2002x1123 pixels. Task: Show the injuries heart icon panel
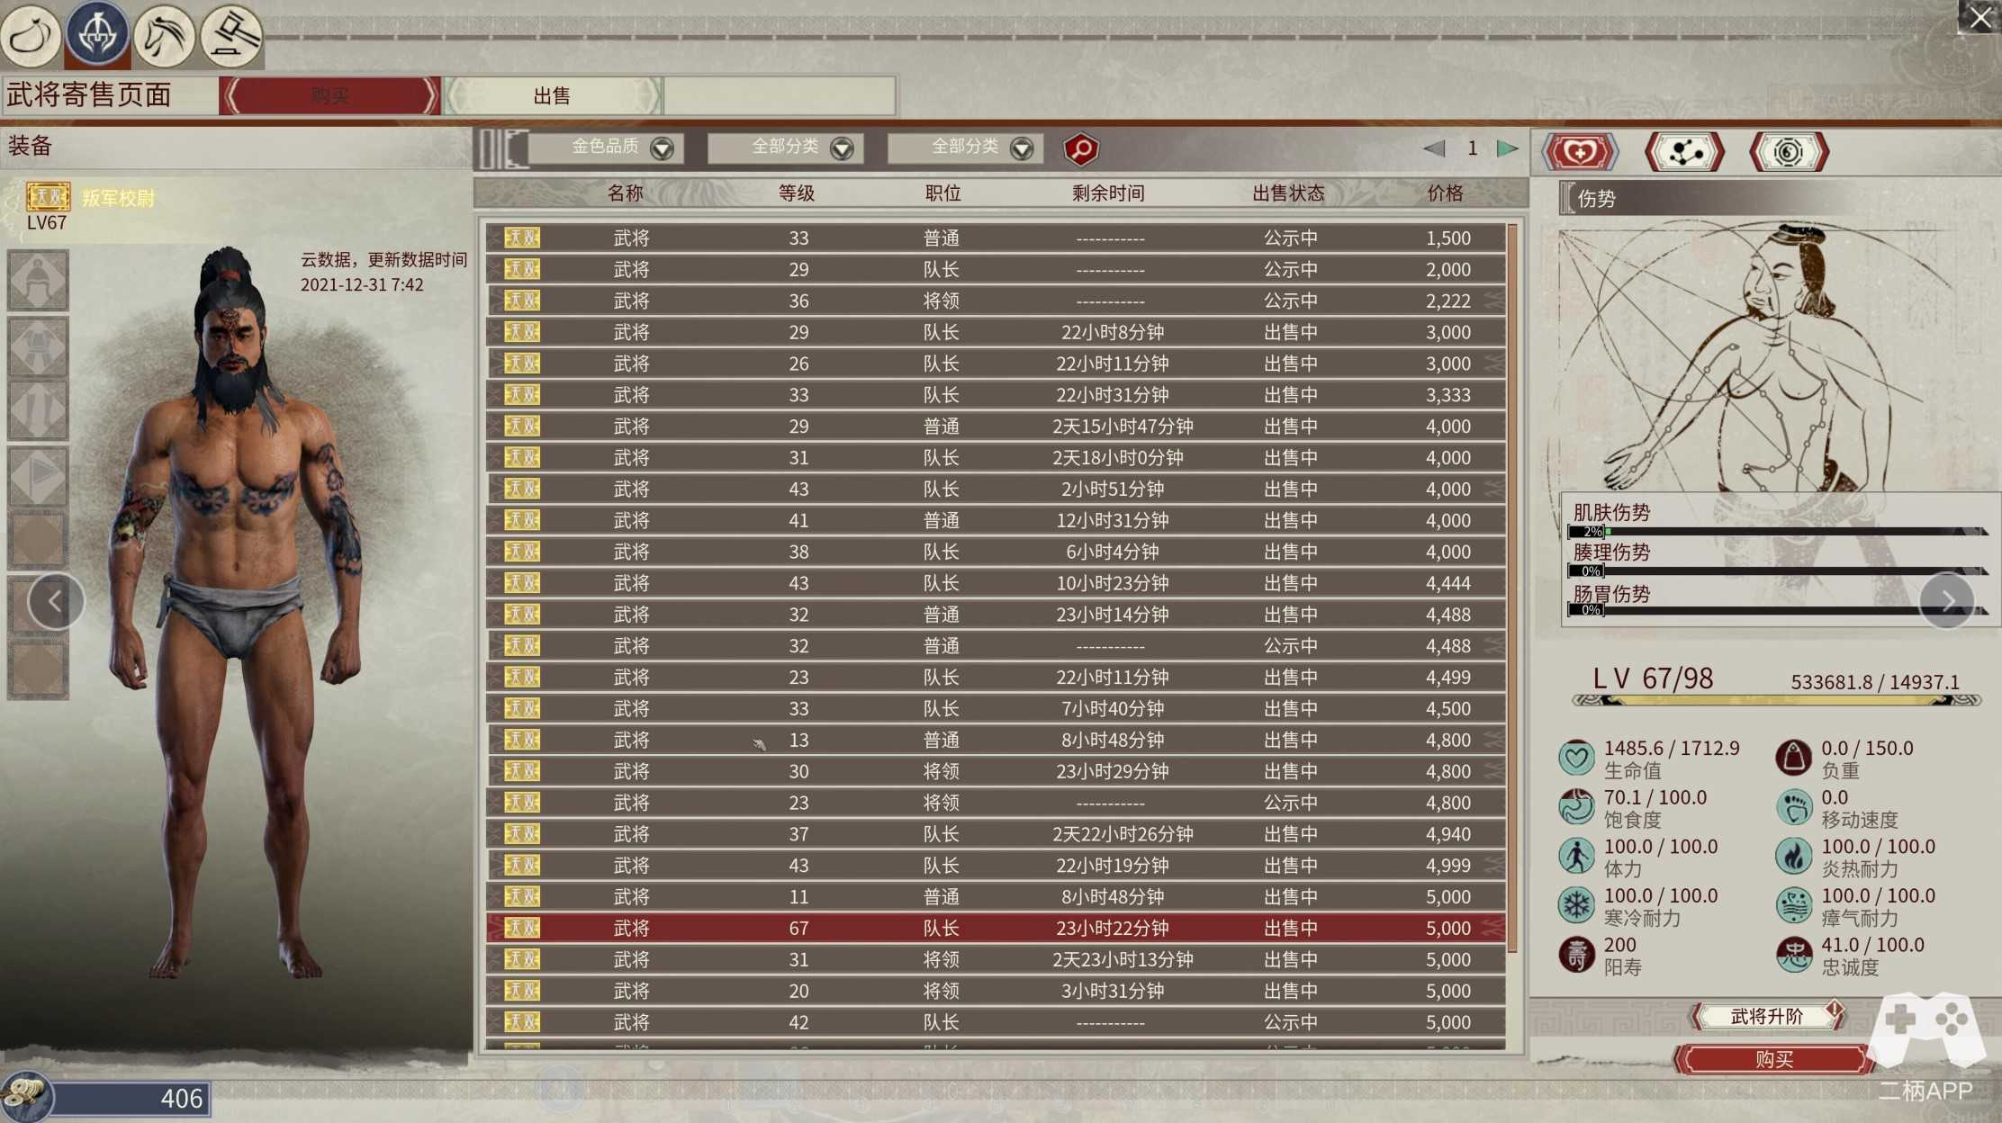(1580, 151)
